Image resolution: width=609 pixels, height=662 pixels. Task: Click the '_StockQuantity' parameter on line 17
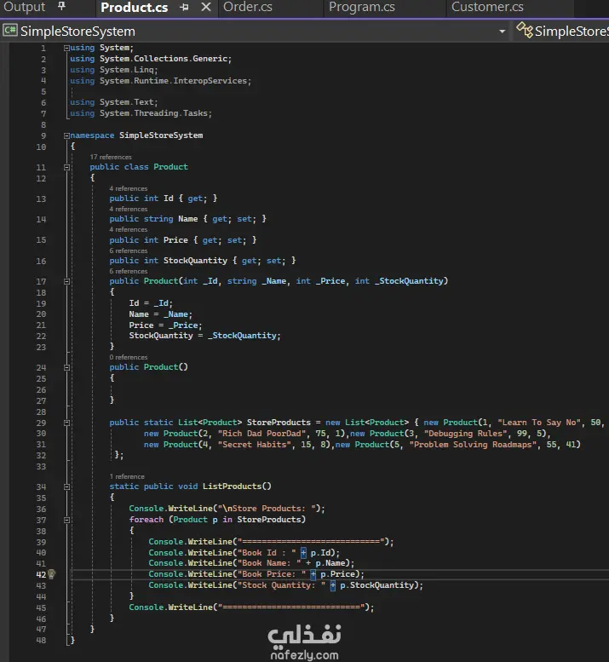[x=409, y=281]
